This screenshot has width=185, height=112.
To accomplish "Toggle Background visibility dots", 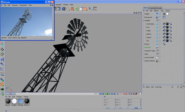I will 160,17.
